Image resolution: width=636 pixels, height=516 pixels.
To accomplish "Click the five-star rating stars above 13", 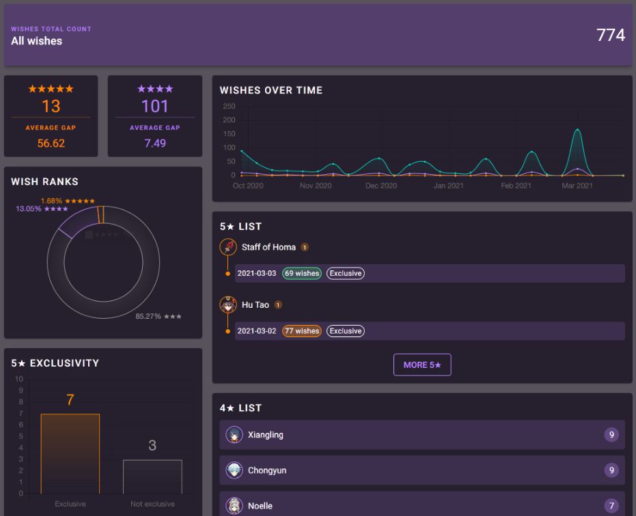I will (x=51, y=88).
